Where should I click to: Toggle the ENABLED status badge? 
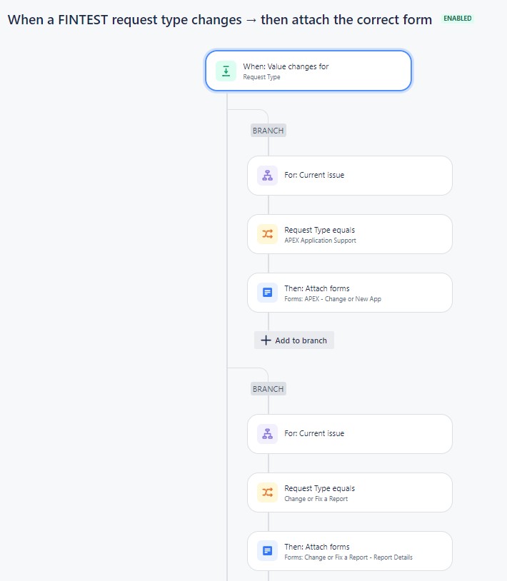click(x=456, y=18)
